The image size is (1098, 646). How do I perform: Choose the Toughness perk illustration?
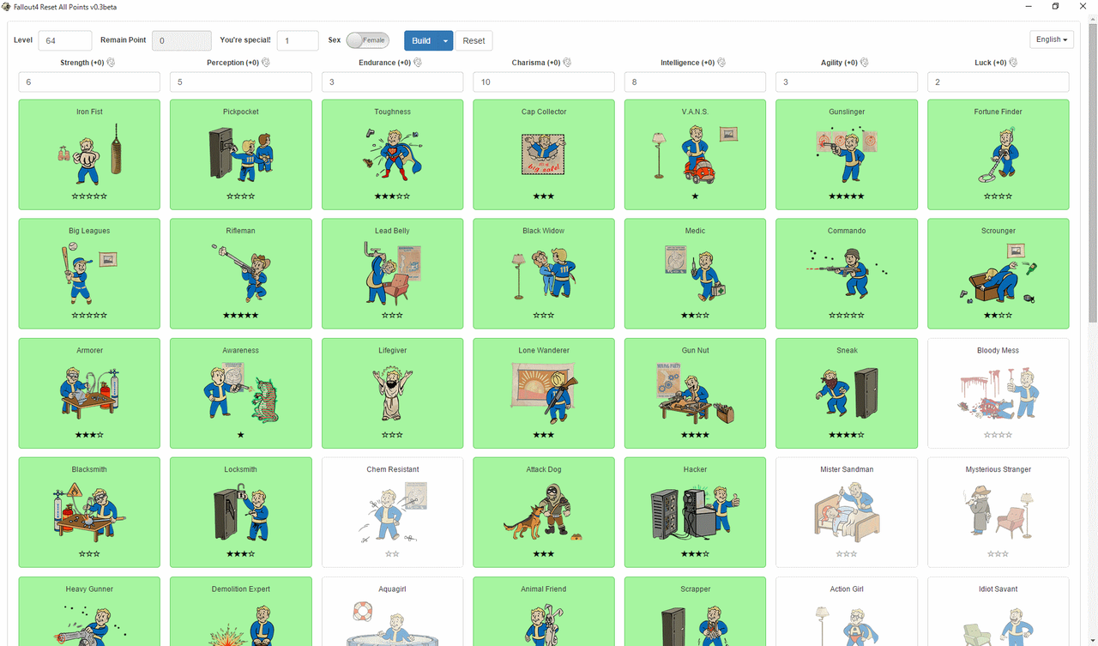[x=393, y=154]
